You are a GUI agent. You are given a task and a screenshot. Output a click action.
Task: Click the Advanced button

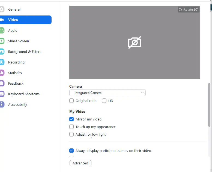80,163
